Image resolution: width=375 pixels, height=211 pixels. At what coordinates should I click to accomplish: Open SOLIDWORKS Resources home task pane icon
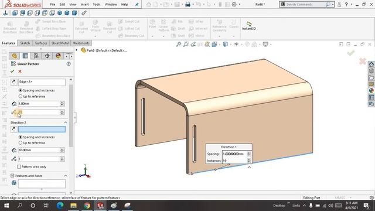(371, 64)
